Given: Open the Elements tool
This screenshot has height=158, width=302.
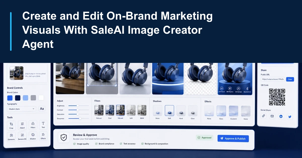Looking at the screenshot, I should pos(11,137).
